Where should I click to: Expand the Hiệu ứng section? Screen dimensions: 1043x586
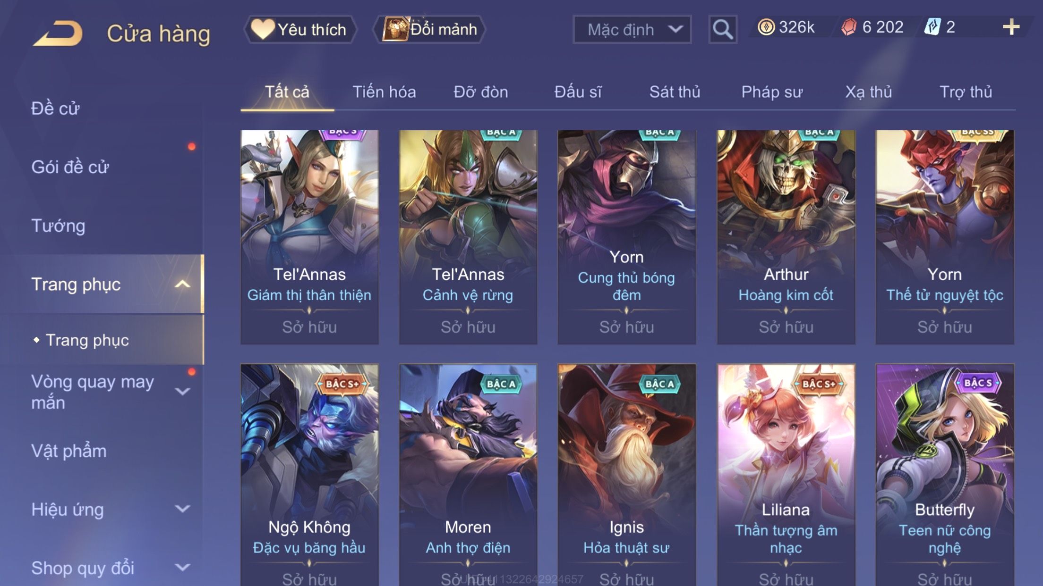[x=182, y=509]
